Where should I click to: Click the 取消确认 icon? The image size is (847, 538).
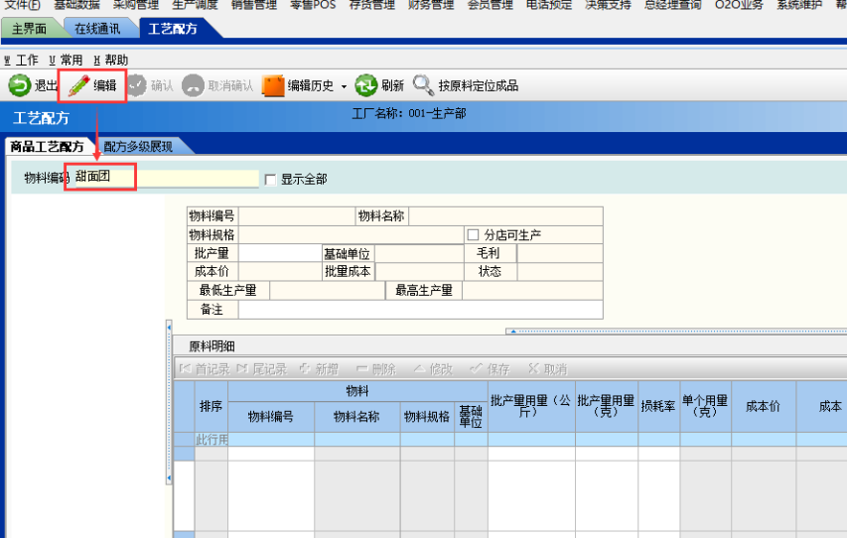coord(193,85)
